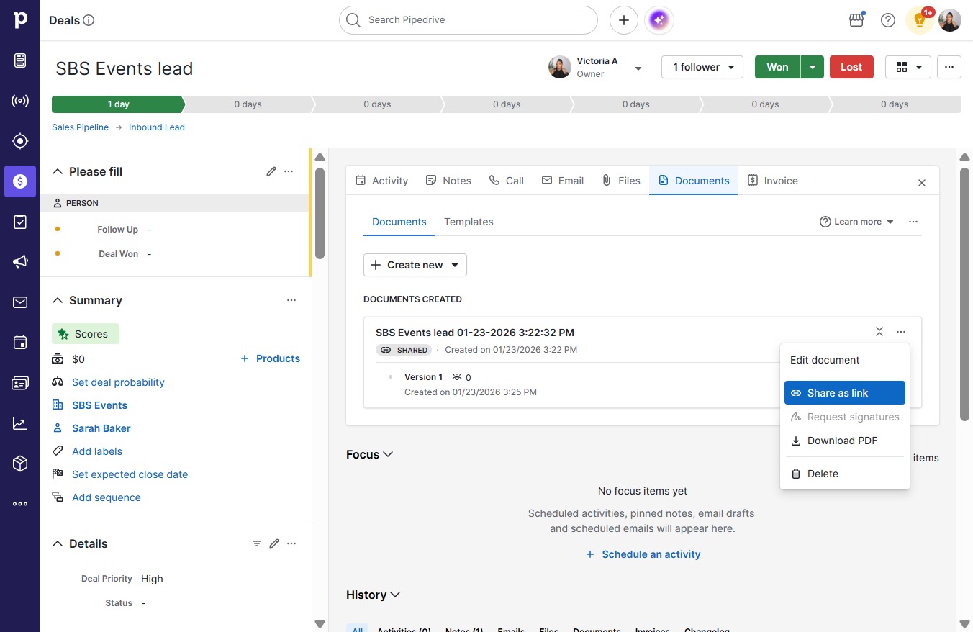Open the Create new dropdown
Viewport: 973px width, 632px height.
[x=415, y=265]
